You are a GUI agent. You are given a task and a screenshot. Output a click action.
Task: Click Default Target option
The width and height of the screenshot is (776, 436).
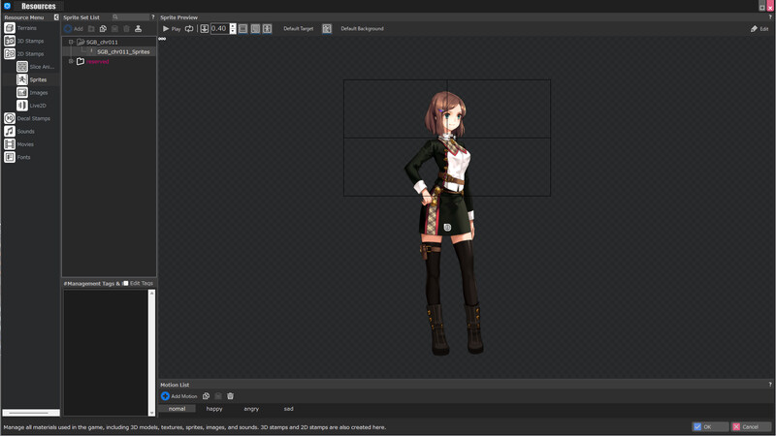[299, 29]
